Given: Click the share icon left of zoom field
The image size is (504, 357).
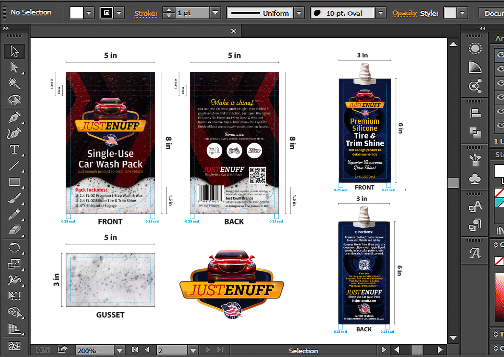Looking at the screenshot, I should [x=62, y=350].
